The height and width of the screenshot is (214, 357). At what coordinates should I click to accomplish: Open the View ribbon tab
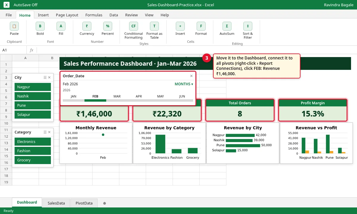click(x=149, y=15)
